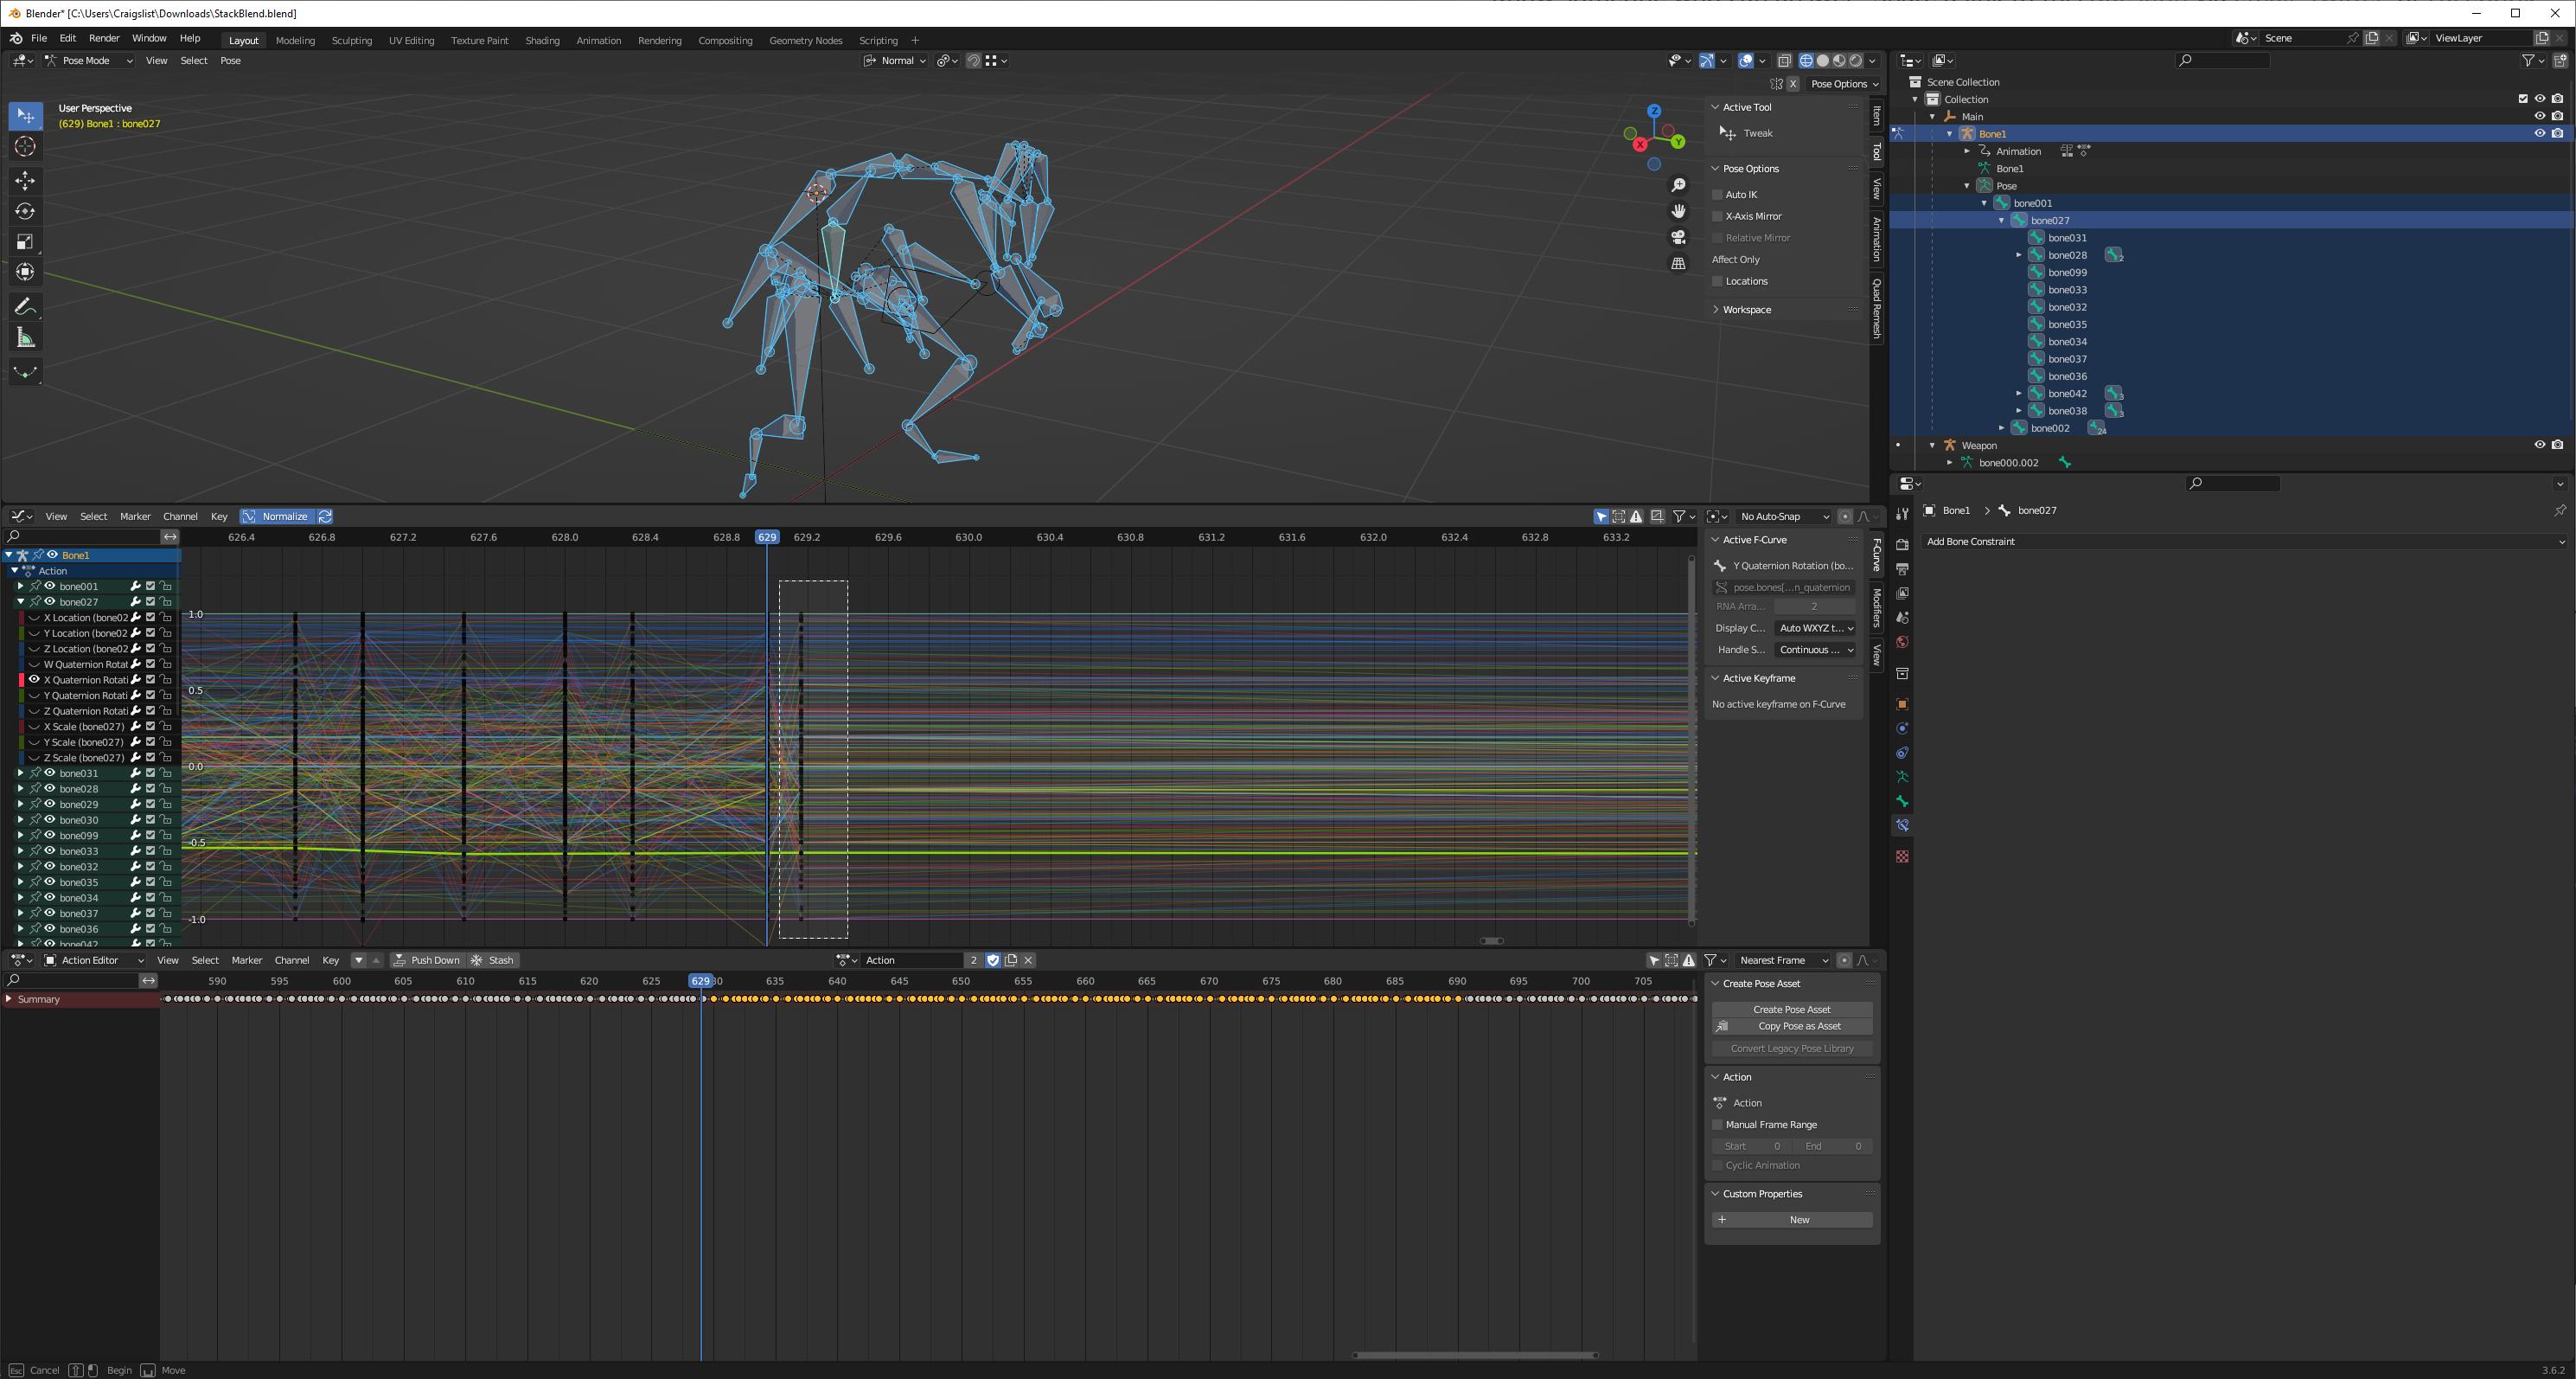Open the outliner filter funnel dropdown
The width and height of the screenshot is (2576, 1379).
2533,61
